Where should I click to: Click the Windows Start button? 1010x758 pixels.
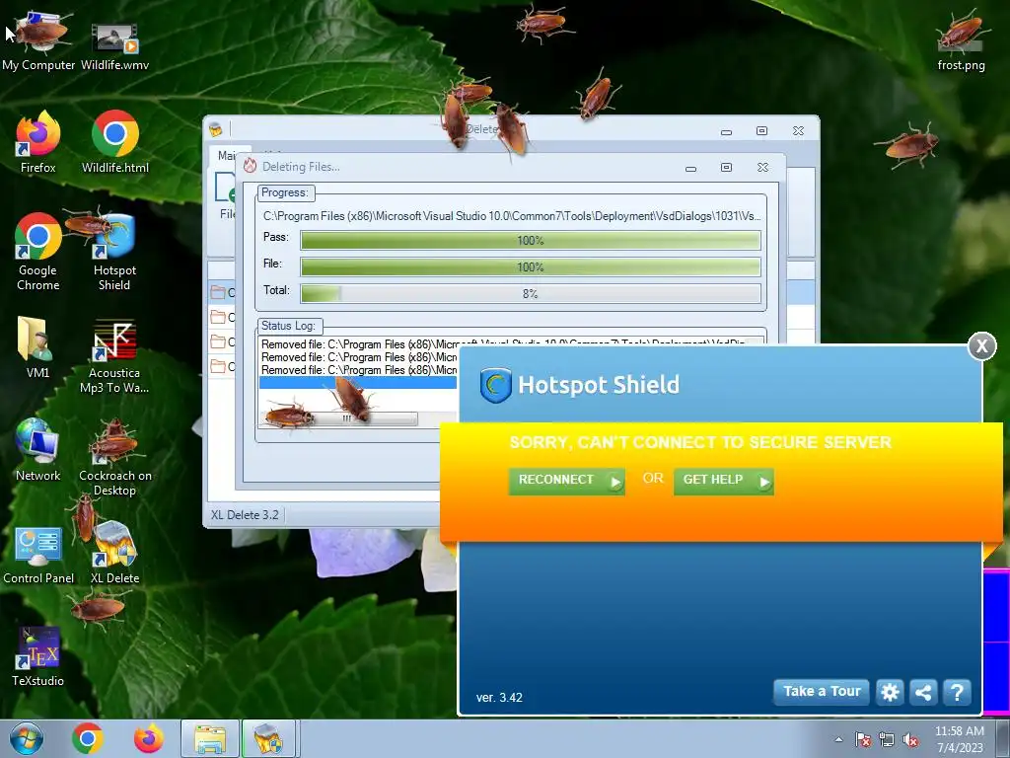(27, 738)
